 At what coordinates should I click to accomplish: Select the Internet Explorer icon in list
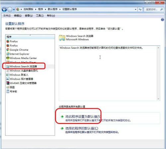point(8,54)
